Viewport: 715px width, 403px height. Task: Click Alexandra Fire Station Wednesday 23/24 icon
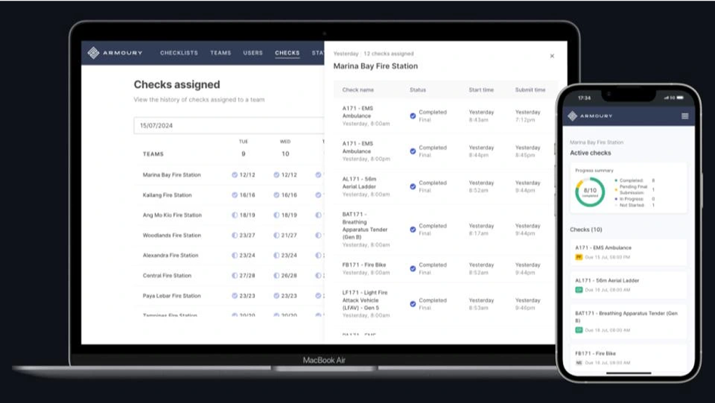pyautogui.click(x=276, y=255)
